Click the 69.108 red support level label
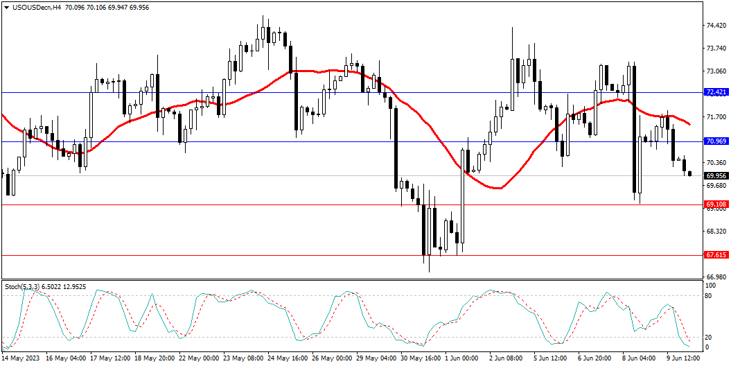 tap(717, 204)
